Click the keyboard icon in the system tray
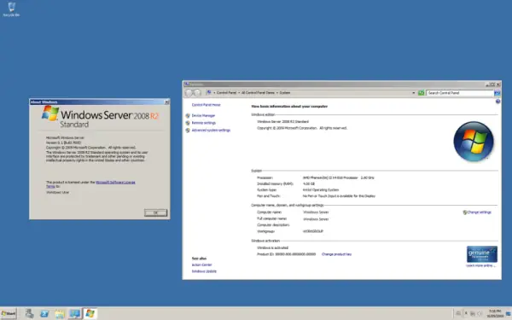The height and width of the screenshot is (320, 512). click(x=458, y=313)
